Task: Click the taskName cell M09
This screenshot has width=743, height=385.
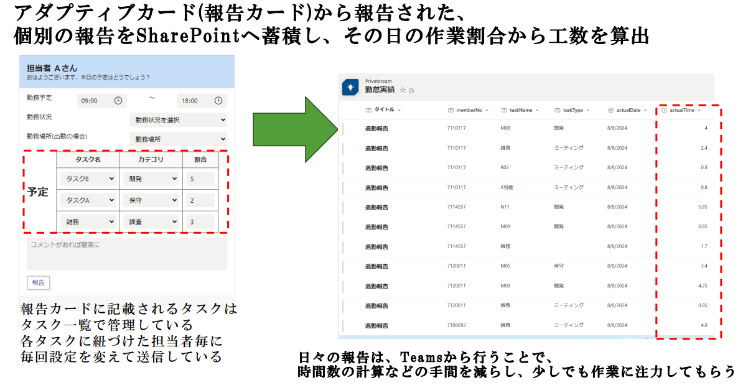Action: coord(505,226)
